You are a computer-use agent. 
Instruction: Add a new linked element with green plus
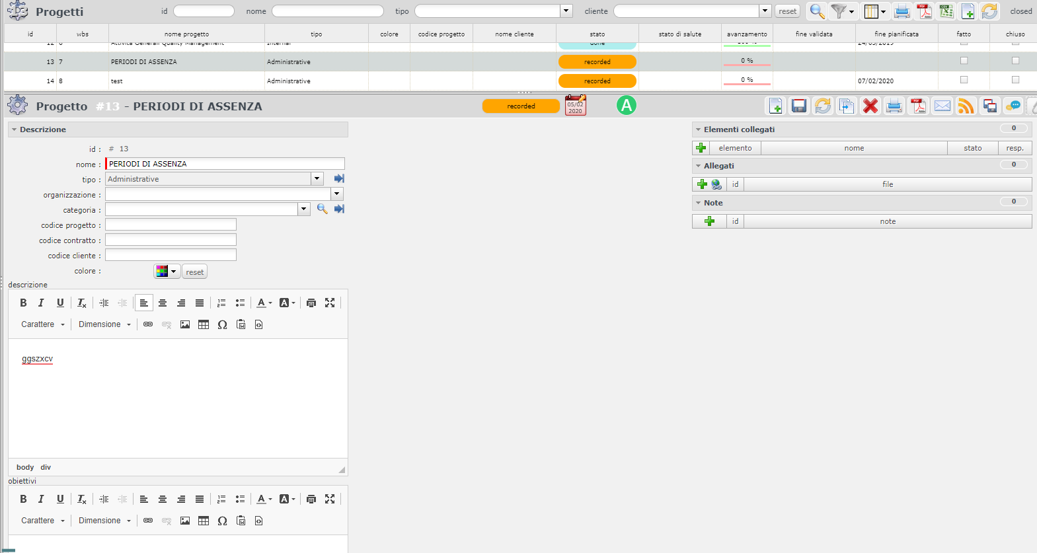701,148
